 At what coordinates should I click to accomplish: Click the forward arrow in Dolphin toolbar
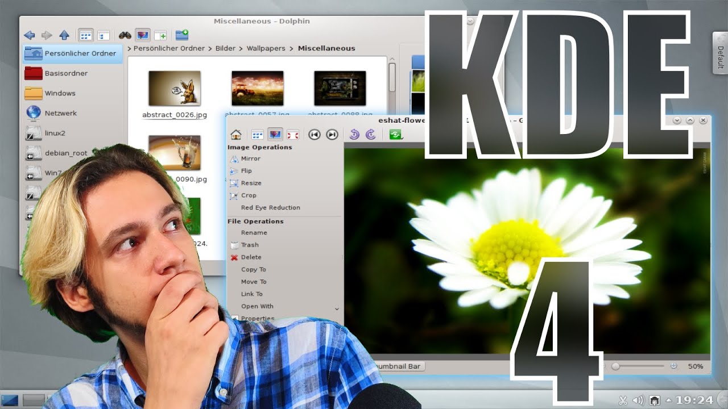[x=47, y=35]
